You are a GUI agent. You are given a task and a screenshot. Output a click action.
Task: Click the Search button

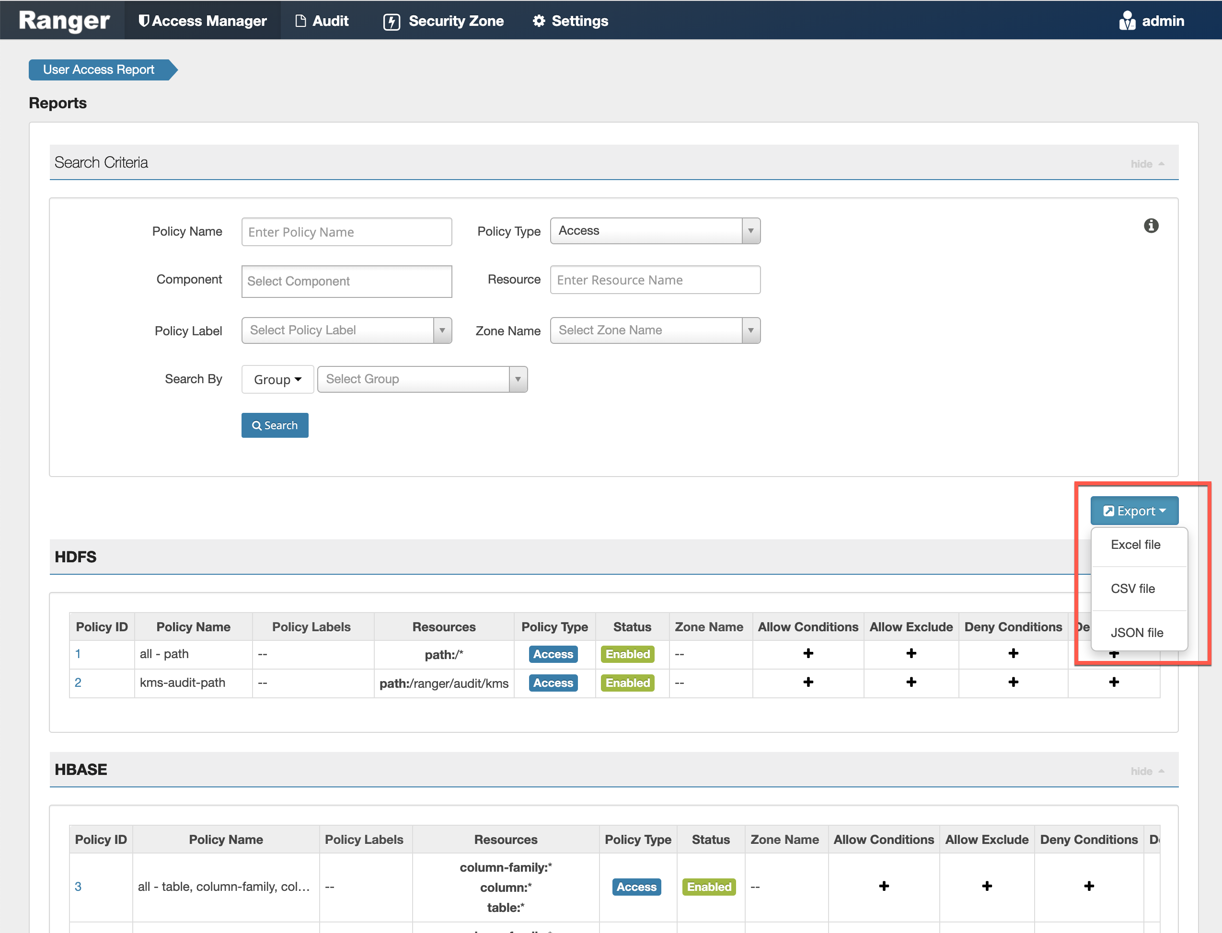275,425
